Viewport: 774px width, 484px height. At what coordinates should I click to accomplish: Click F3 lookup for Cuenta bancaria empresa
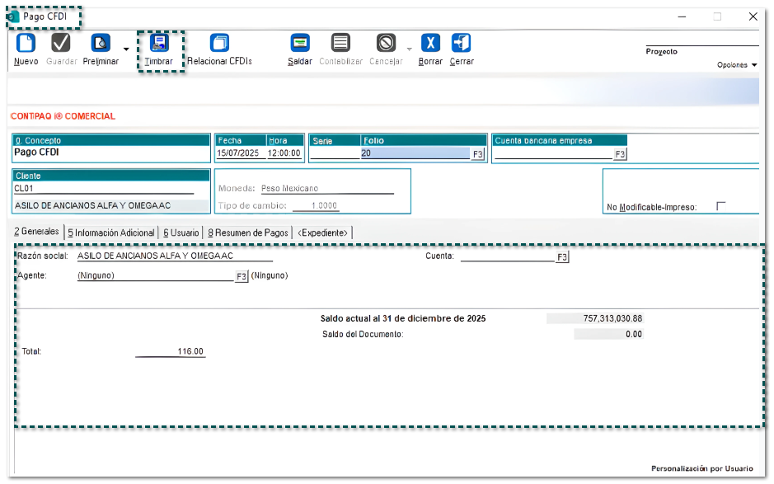(620, 154)
